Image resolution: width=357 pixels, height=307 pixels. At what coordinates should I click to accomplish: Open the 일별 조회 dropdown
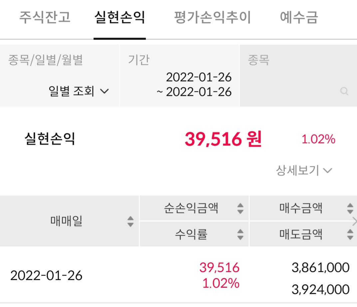79,91
